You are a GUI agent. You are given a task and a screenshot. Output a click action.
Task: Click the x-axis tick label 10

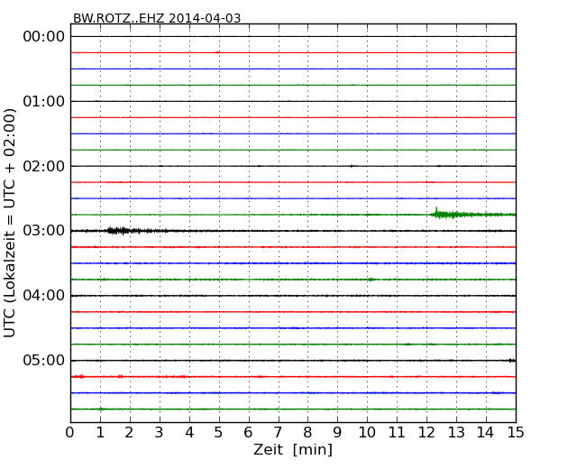point(367,433)
